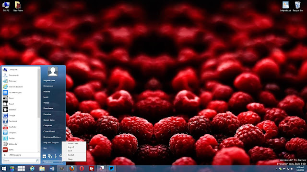
Task: Open File Explorer from the taskbar
Action: click(42, 169)
